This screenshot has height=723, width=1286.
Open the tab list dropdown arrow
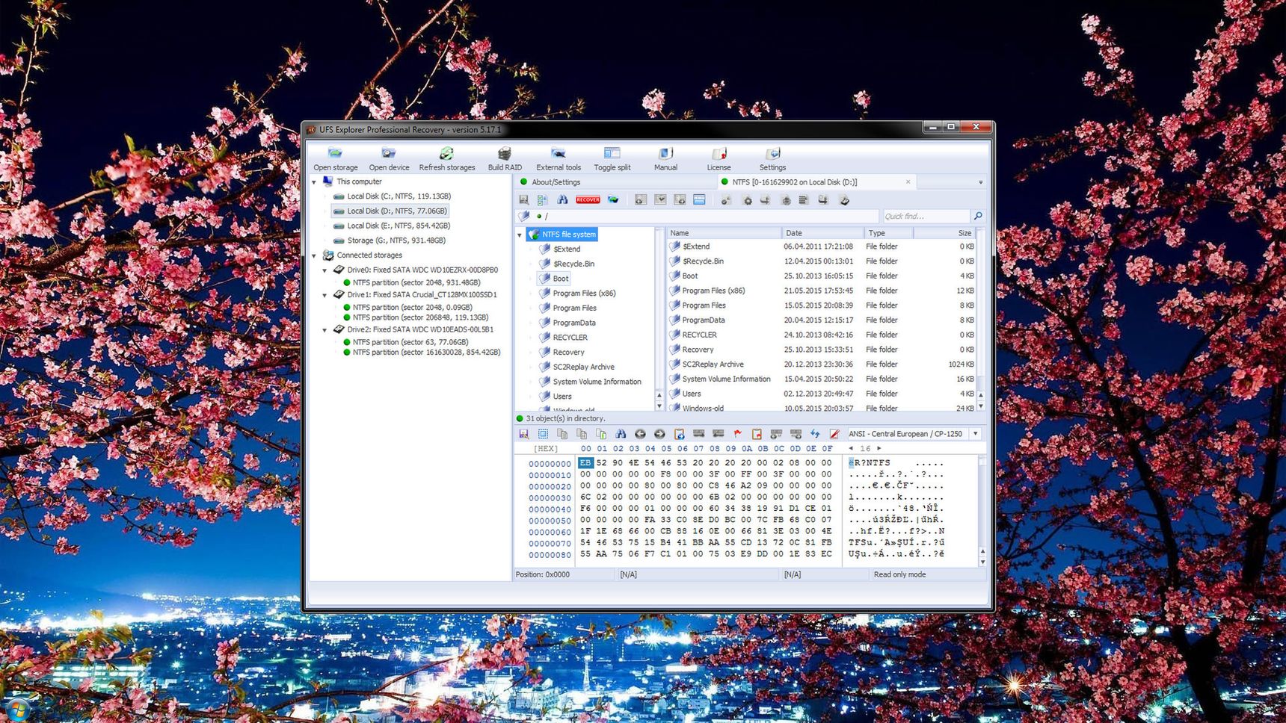click(x=980, y=182)
